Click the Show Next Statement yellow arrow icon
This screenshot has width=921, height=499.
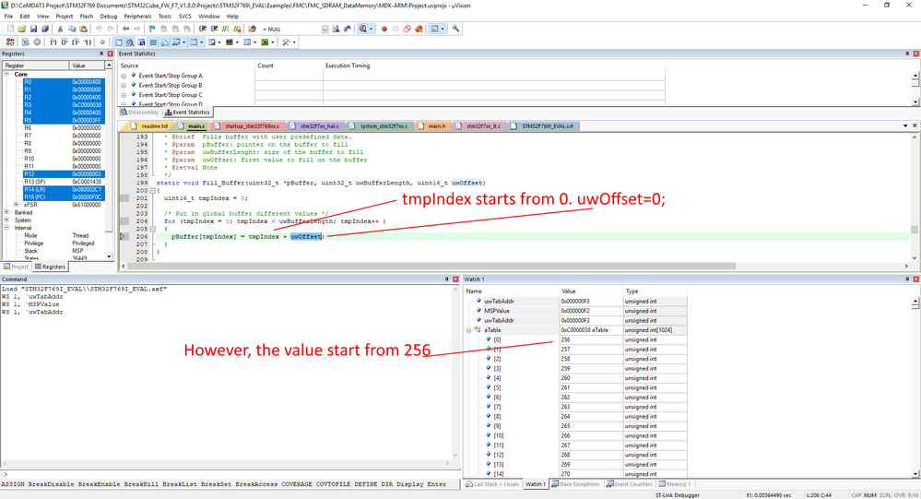(x=102, y=42)
